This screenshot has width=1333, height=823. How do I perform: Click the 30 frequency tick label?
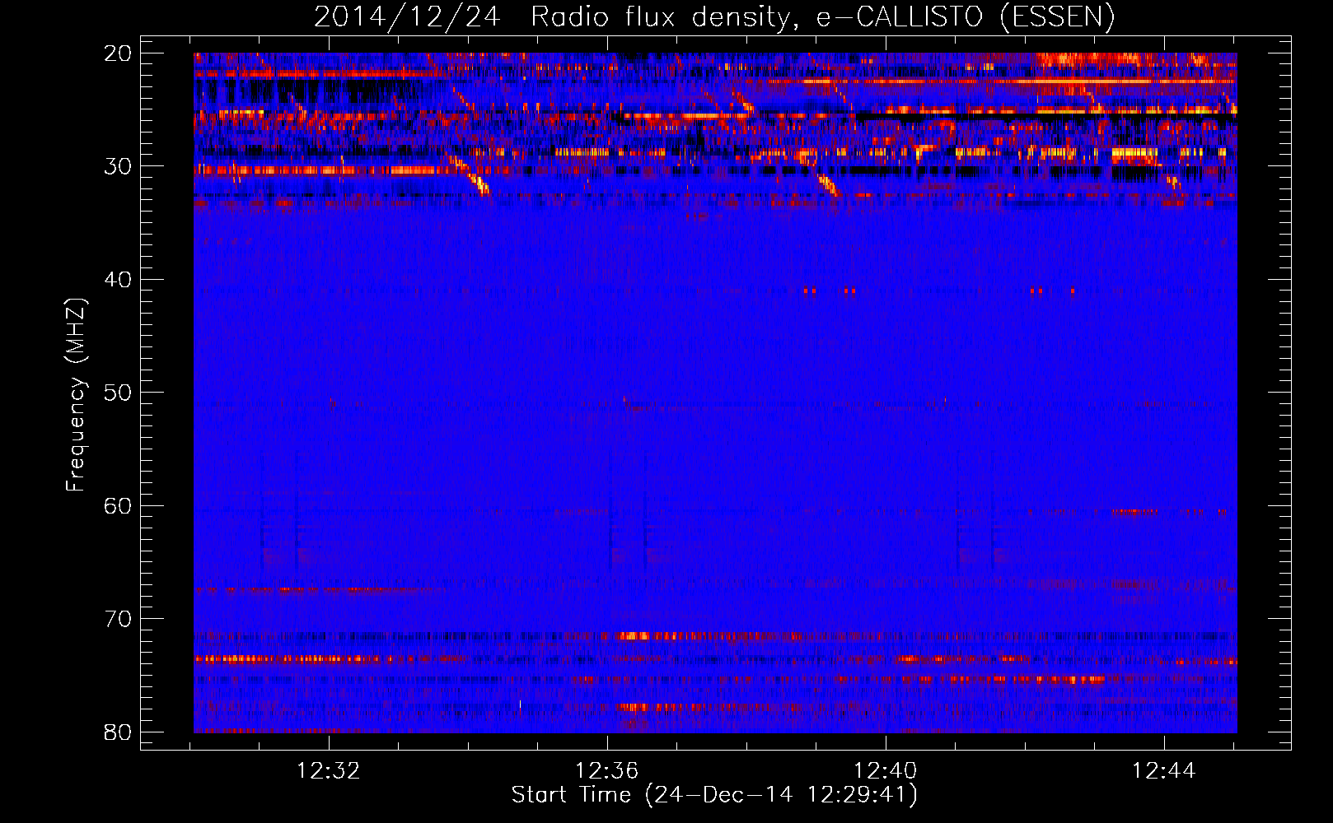[119, 166]
